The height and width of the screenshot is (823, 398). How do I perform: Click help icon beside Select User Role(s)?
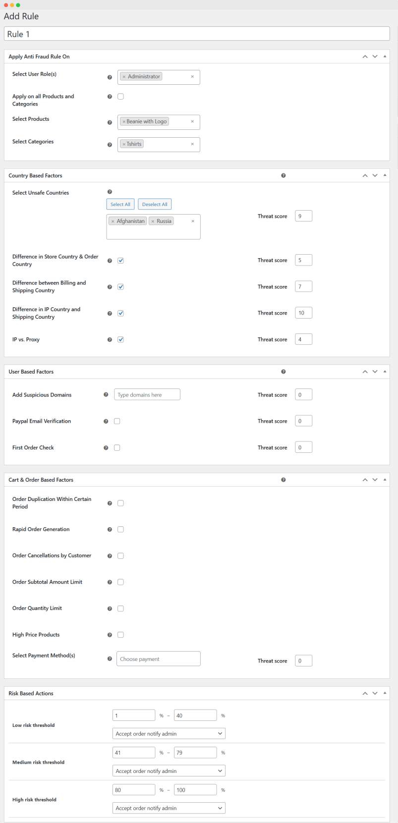110,77
